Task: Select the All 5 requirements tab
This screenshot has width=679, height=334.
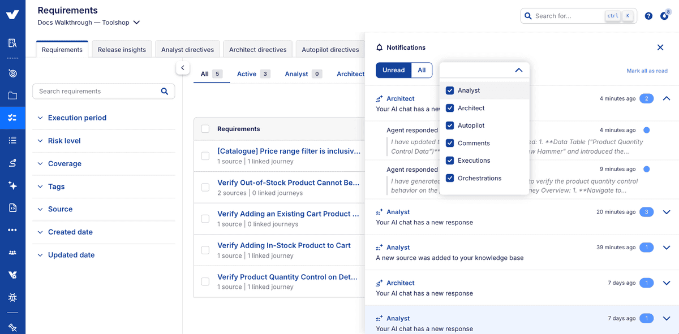Action: (211, 74)
